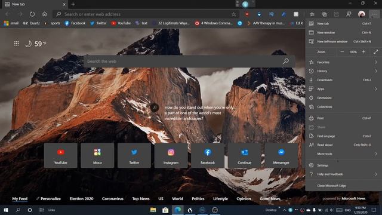The image size is (382, 215).
Task: Select Close Microsoft Edge menu item
Action: point(344,186)
